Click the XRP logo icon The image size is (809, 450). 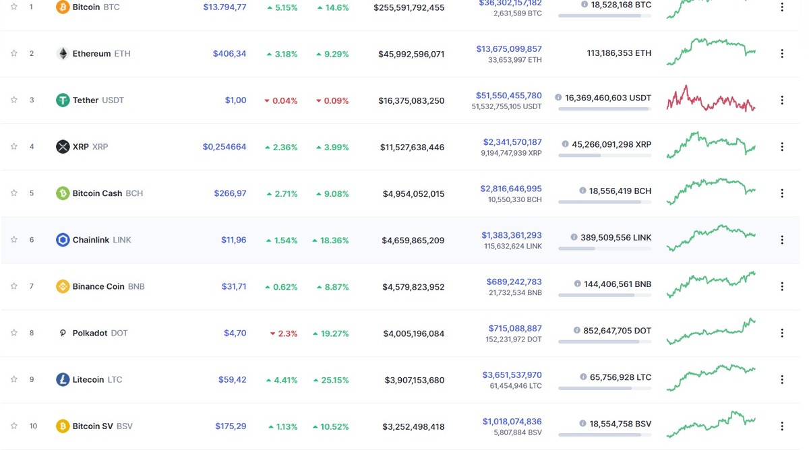click(63, 146)
